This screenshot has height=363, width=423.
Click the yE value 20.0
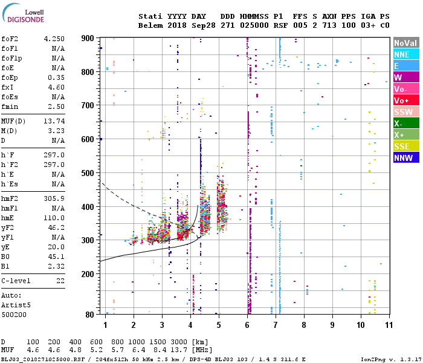(56, 247)
